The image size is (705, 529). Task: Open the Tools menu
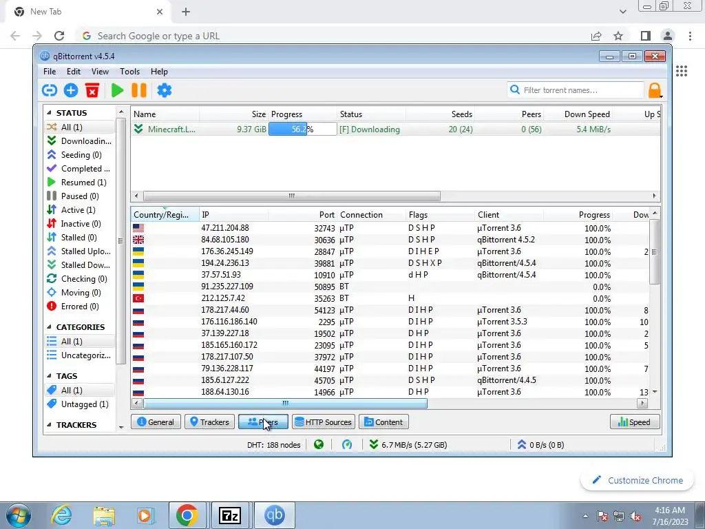pyautogui.click(x=129, y=72)
